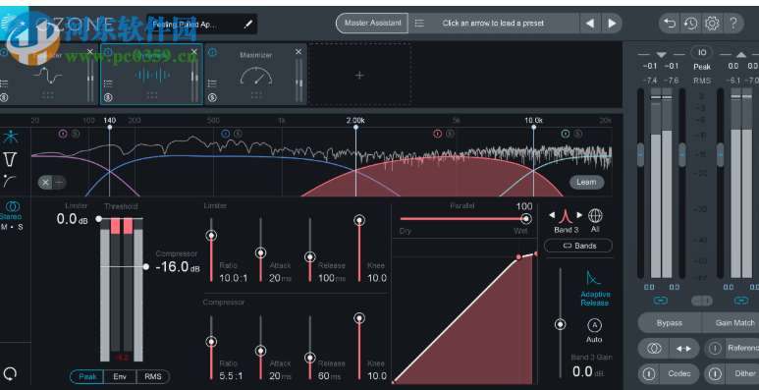Viewport: 759px width, 390px height.
Task: Click the Bypass button
Action: click(x=670, y=322)
